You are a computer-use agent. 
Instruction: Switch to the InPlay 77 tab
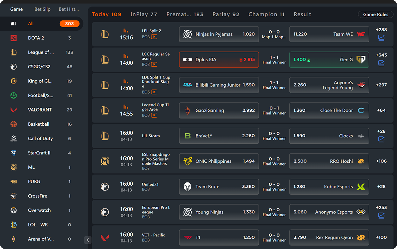(x=144, y=14)
